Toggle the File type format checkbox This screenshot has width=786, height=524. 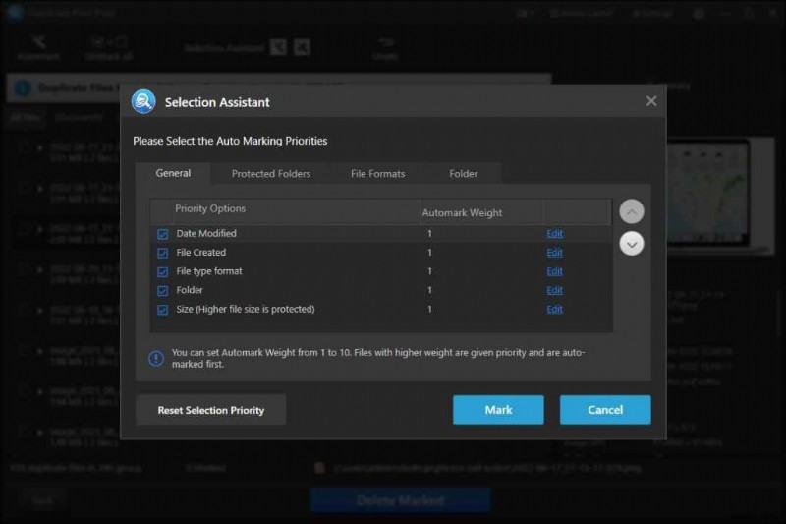(x=162, y=271)
